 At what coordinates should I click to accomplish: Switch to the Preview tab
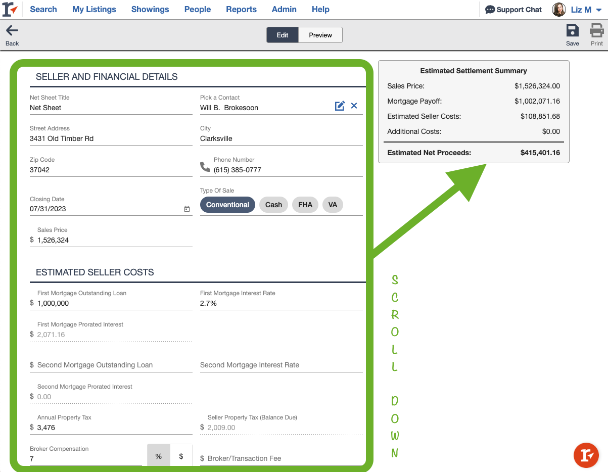[x=320, y=35]
